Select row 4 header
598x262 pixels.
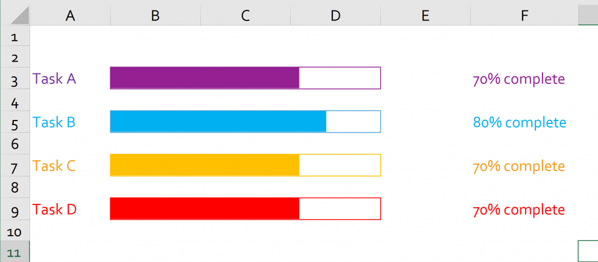pyautogui.click(x=15, y=102)
